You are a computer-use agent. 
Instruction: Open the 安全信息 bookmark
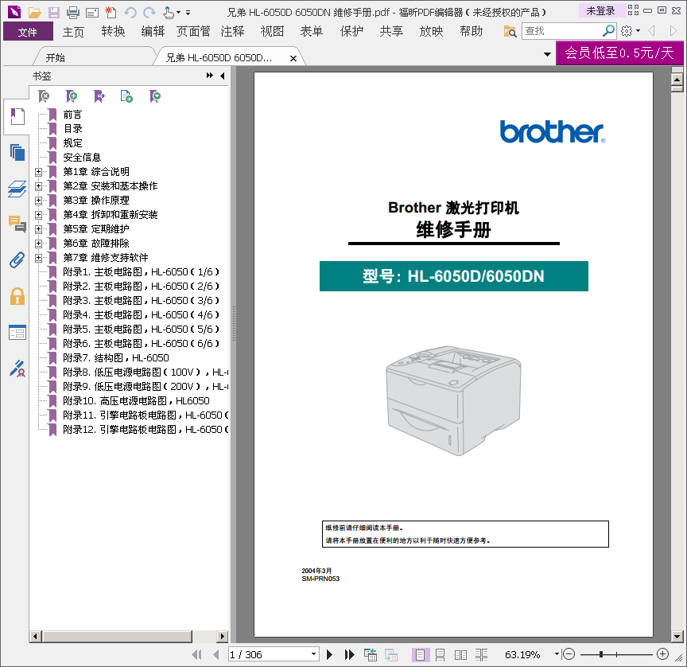pos(82,158)
